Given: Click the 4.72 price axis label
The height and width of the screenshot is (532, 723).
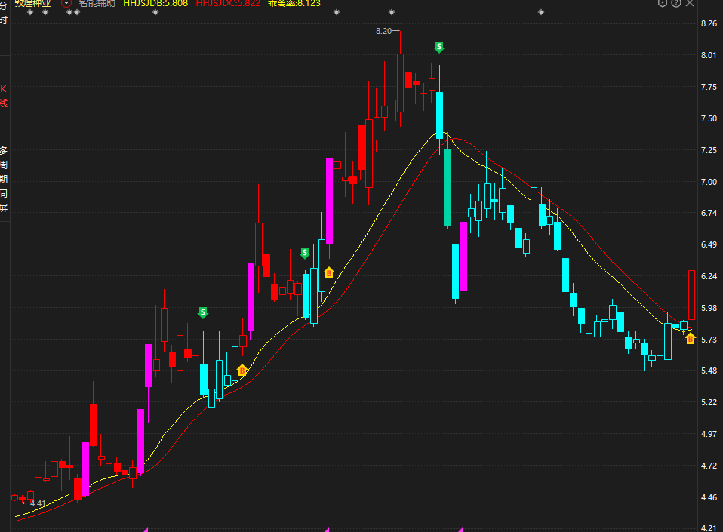Looking at the screenshot, I should coord(709,466).
